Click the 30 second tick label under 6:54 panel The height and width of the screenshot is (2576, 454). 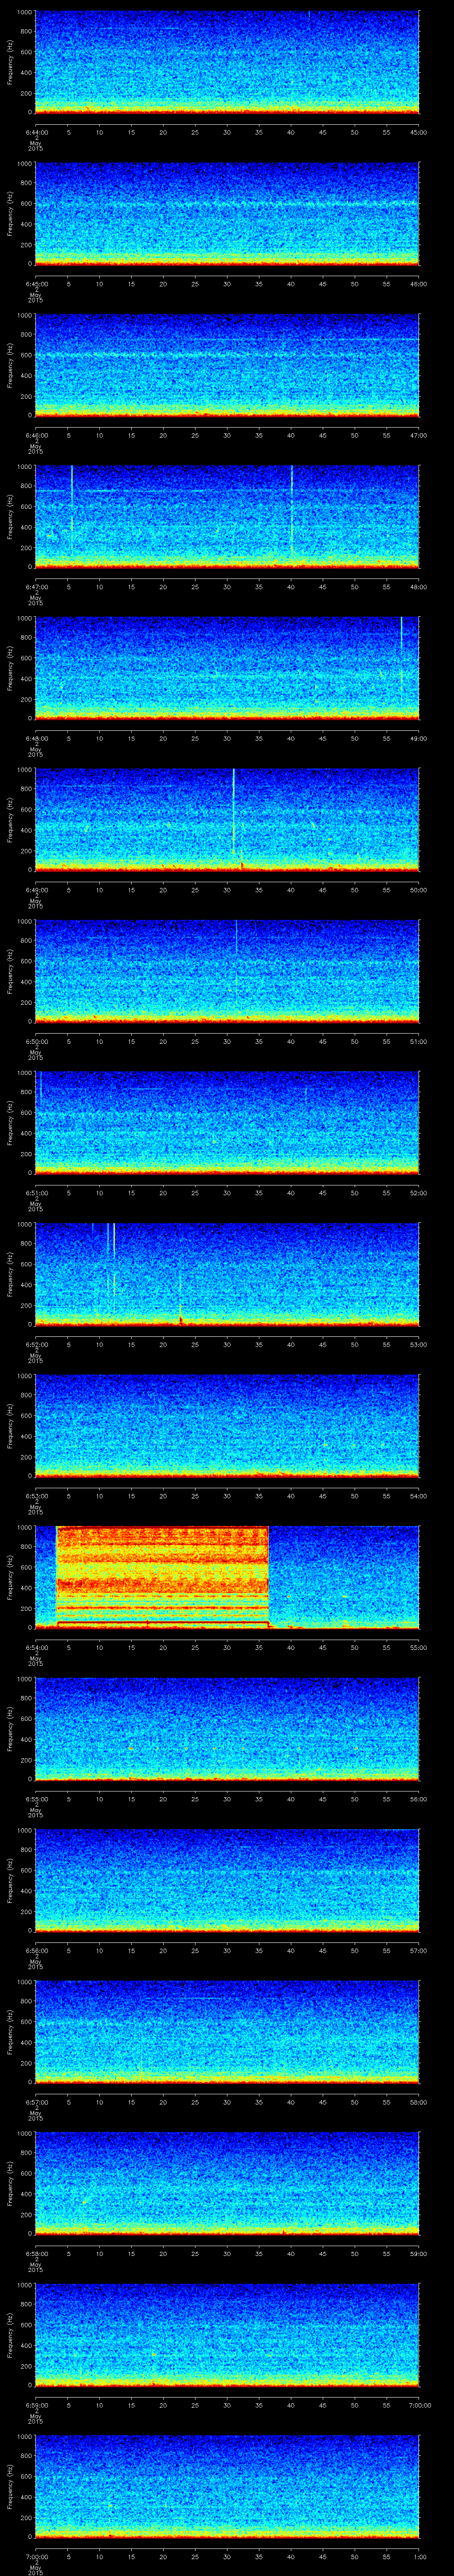pyautogui.click(x=227, y=1647)
